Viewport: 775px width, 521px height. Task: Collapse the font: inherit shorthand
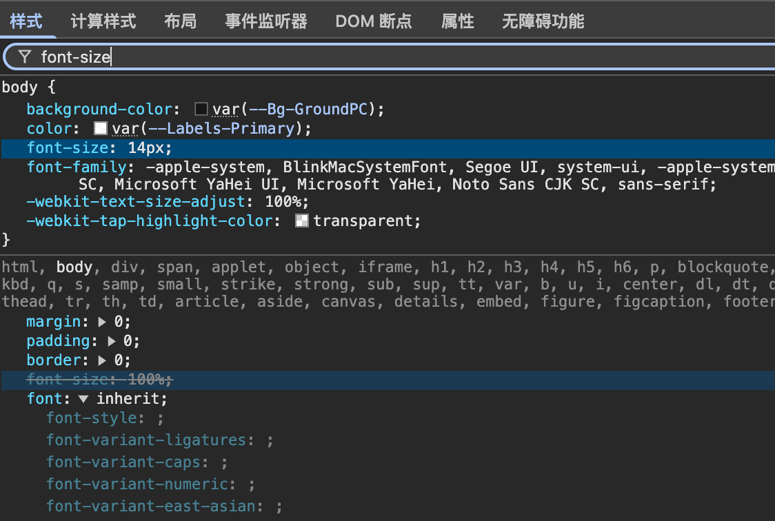coord(83,399)
